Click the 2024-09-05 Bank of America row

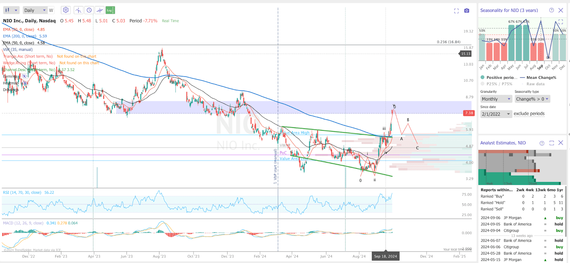point(522,224)
